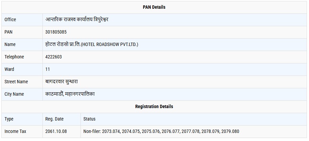Click the Reg. Date column header
Screen dimensions: 309x141
[x=54, y=119]
